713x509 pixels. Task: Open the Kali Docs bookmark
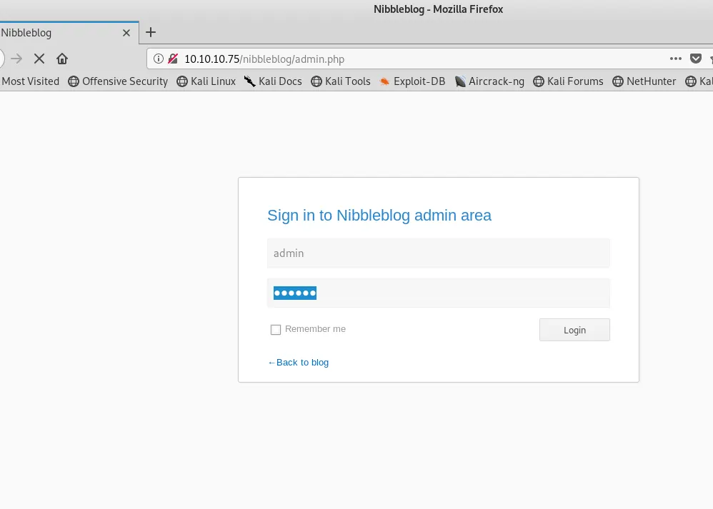273,81
